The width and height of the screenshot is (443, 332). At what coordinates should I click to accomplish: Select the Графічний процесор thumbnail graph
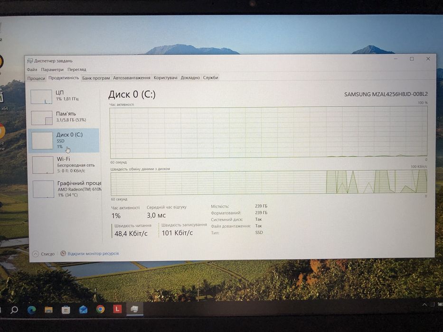[x=44, y=189]
